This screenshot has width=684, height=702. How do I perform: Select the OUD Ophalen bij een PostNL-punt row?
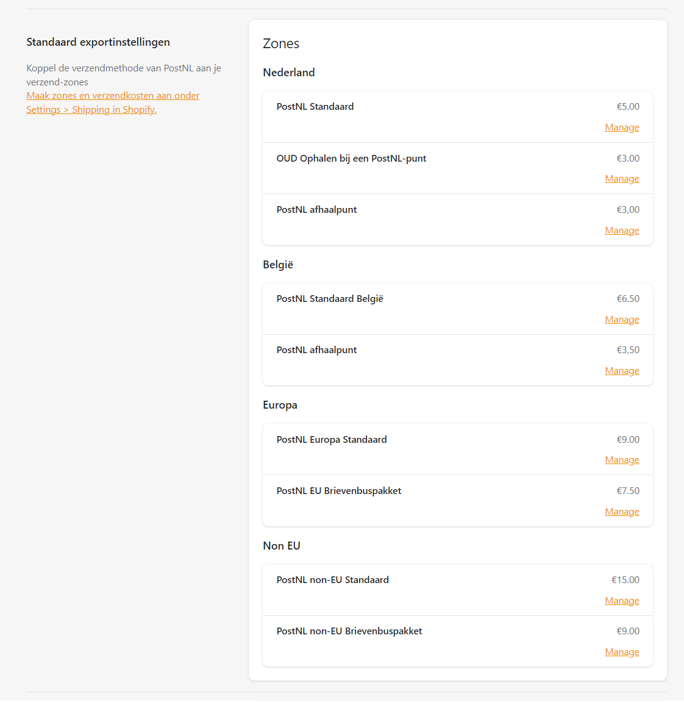point(351,158)
